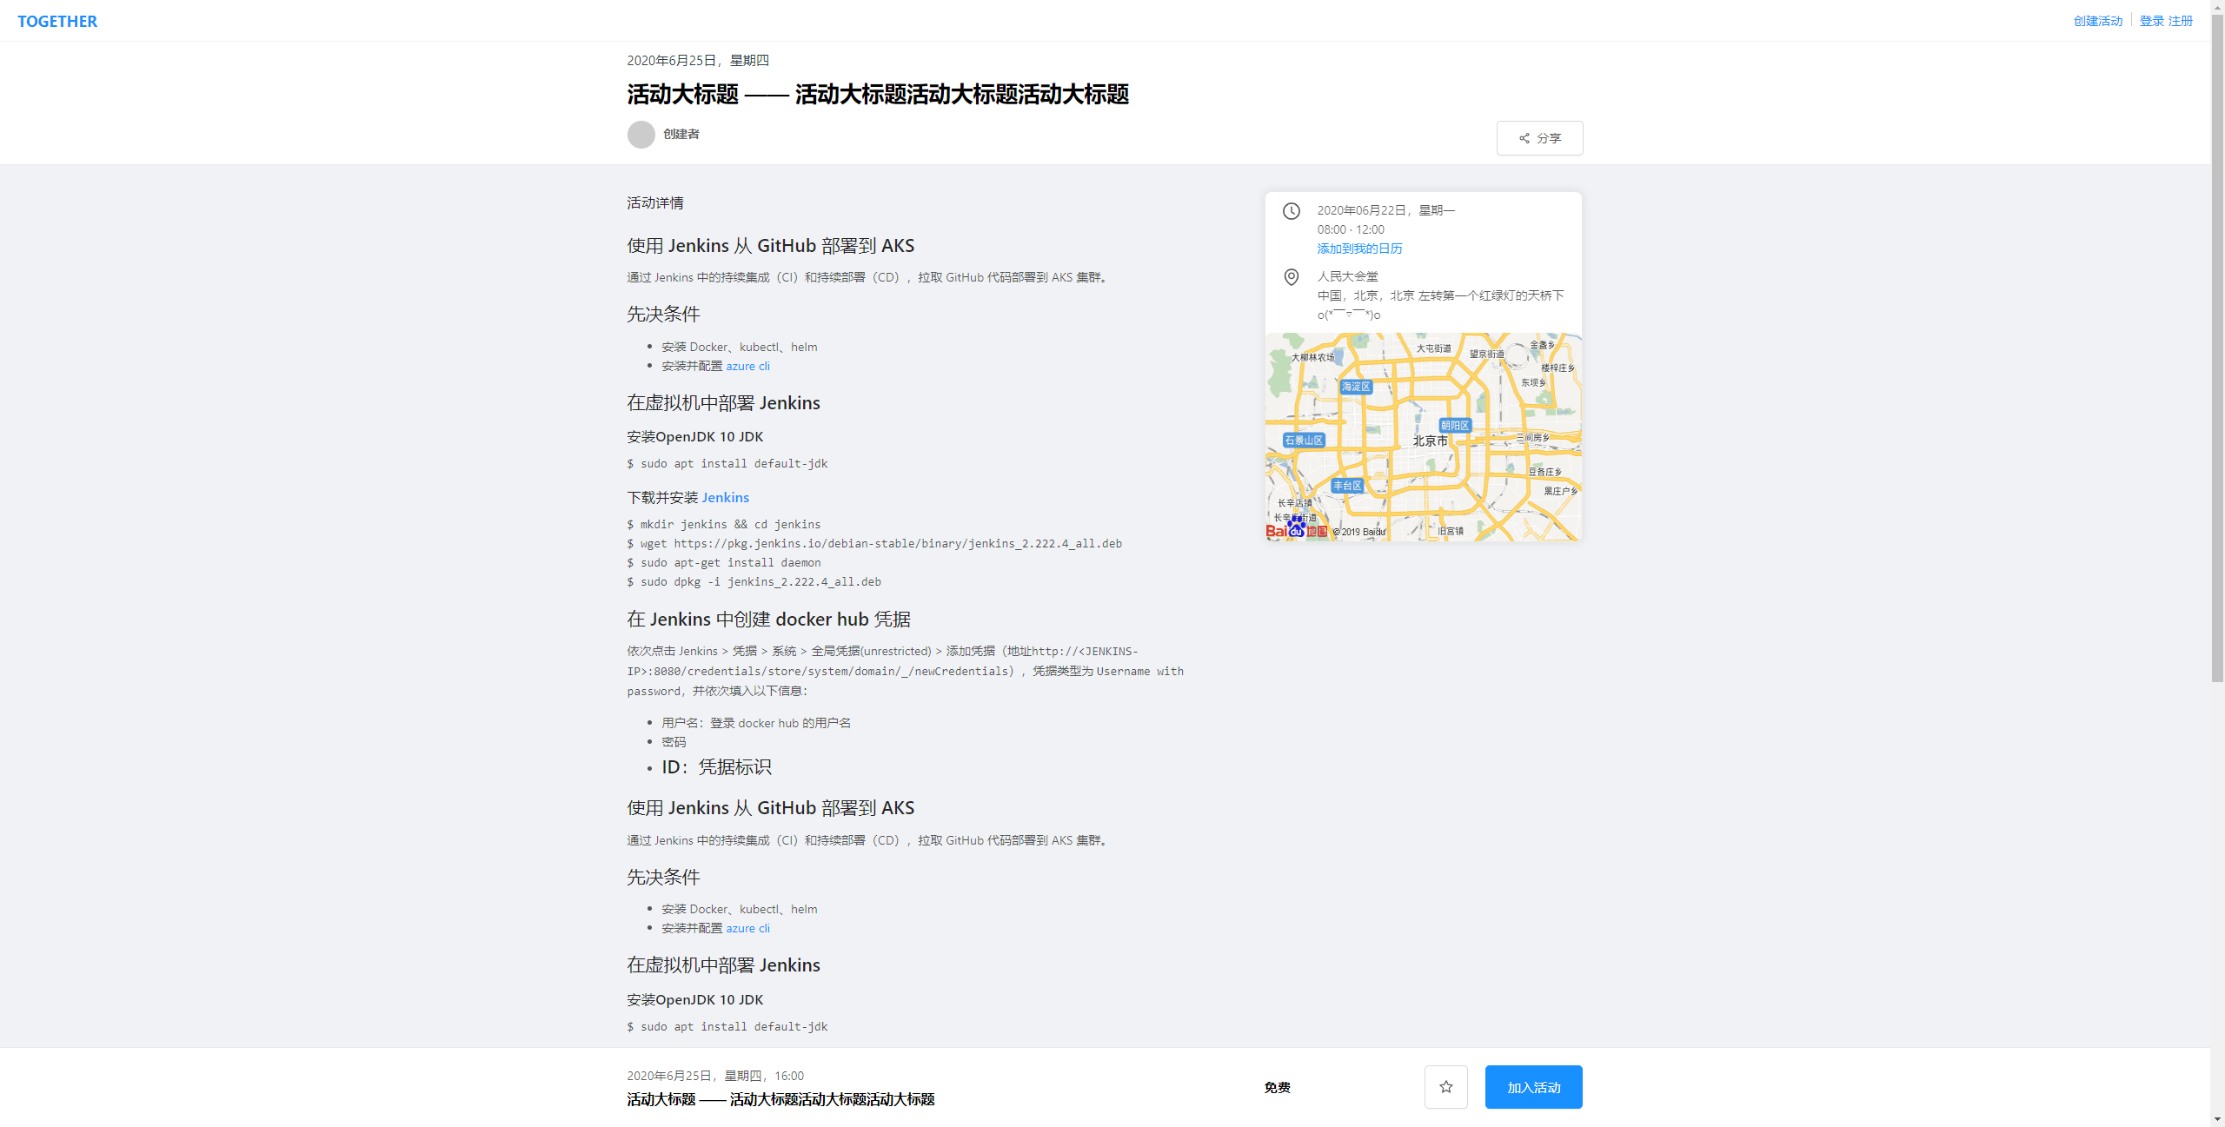Click the vertical scrollbar thumb

click(x=2217, y=348)
